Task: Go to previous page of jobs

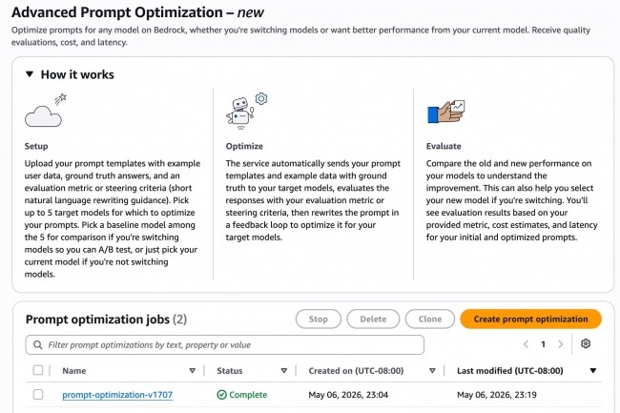Action: click(x=526, y=344)
